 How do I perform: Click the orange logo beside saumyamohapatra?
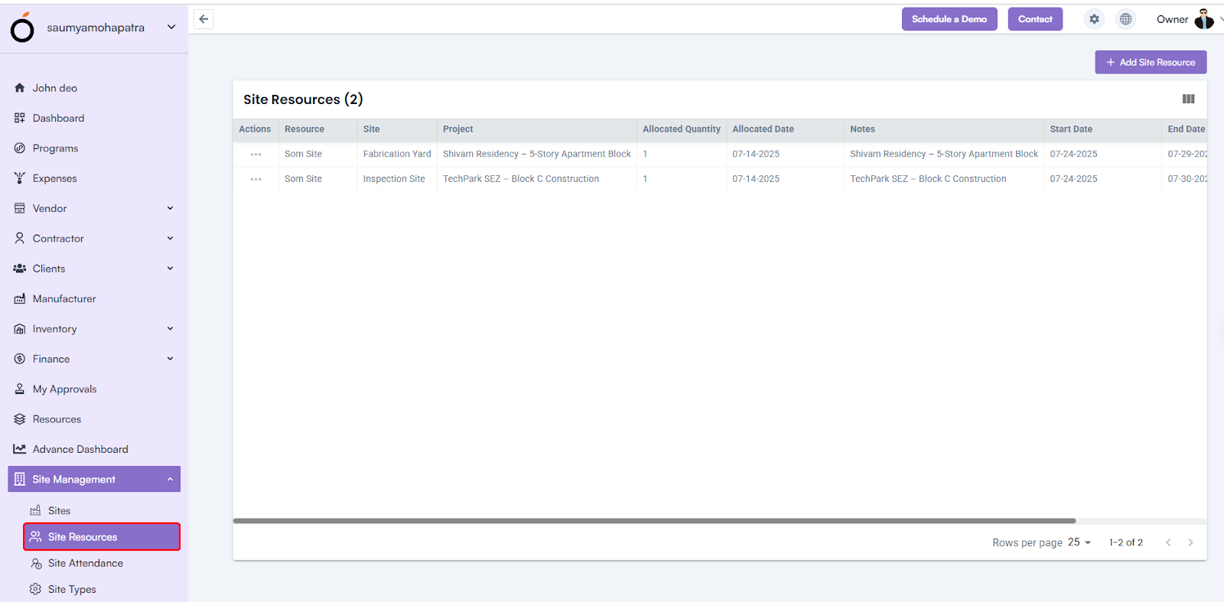22,28
